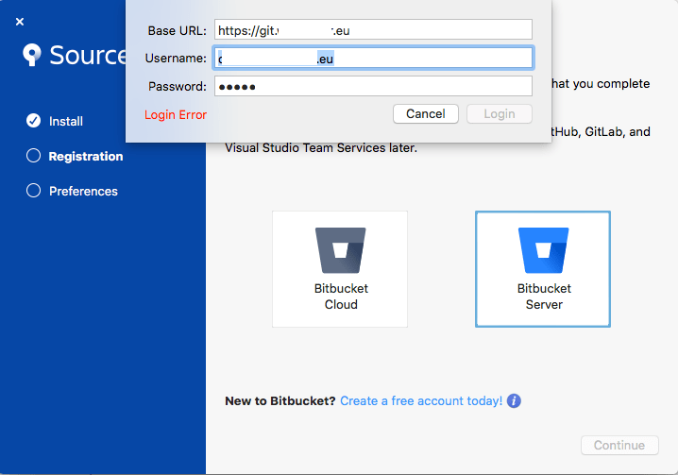Click the disabled Login button

[499, 113]
